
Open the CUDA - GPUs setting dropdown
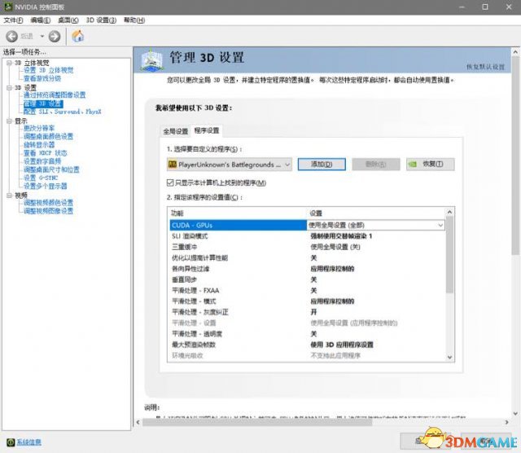pos(440,225)
